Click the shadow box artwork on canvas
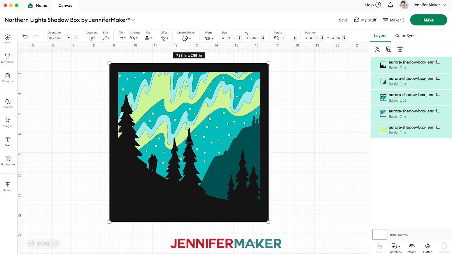 [189, 142]
